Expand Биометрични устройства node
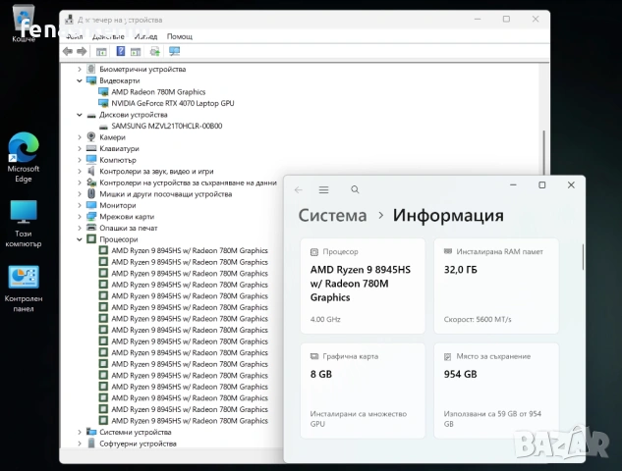Viewport: 622px width, 471px height. (x=80, y=69)
